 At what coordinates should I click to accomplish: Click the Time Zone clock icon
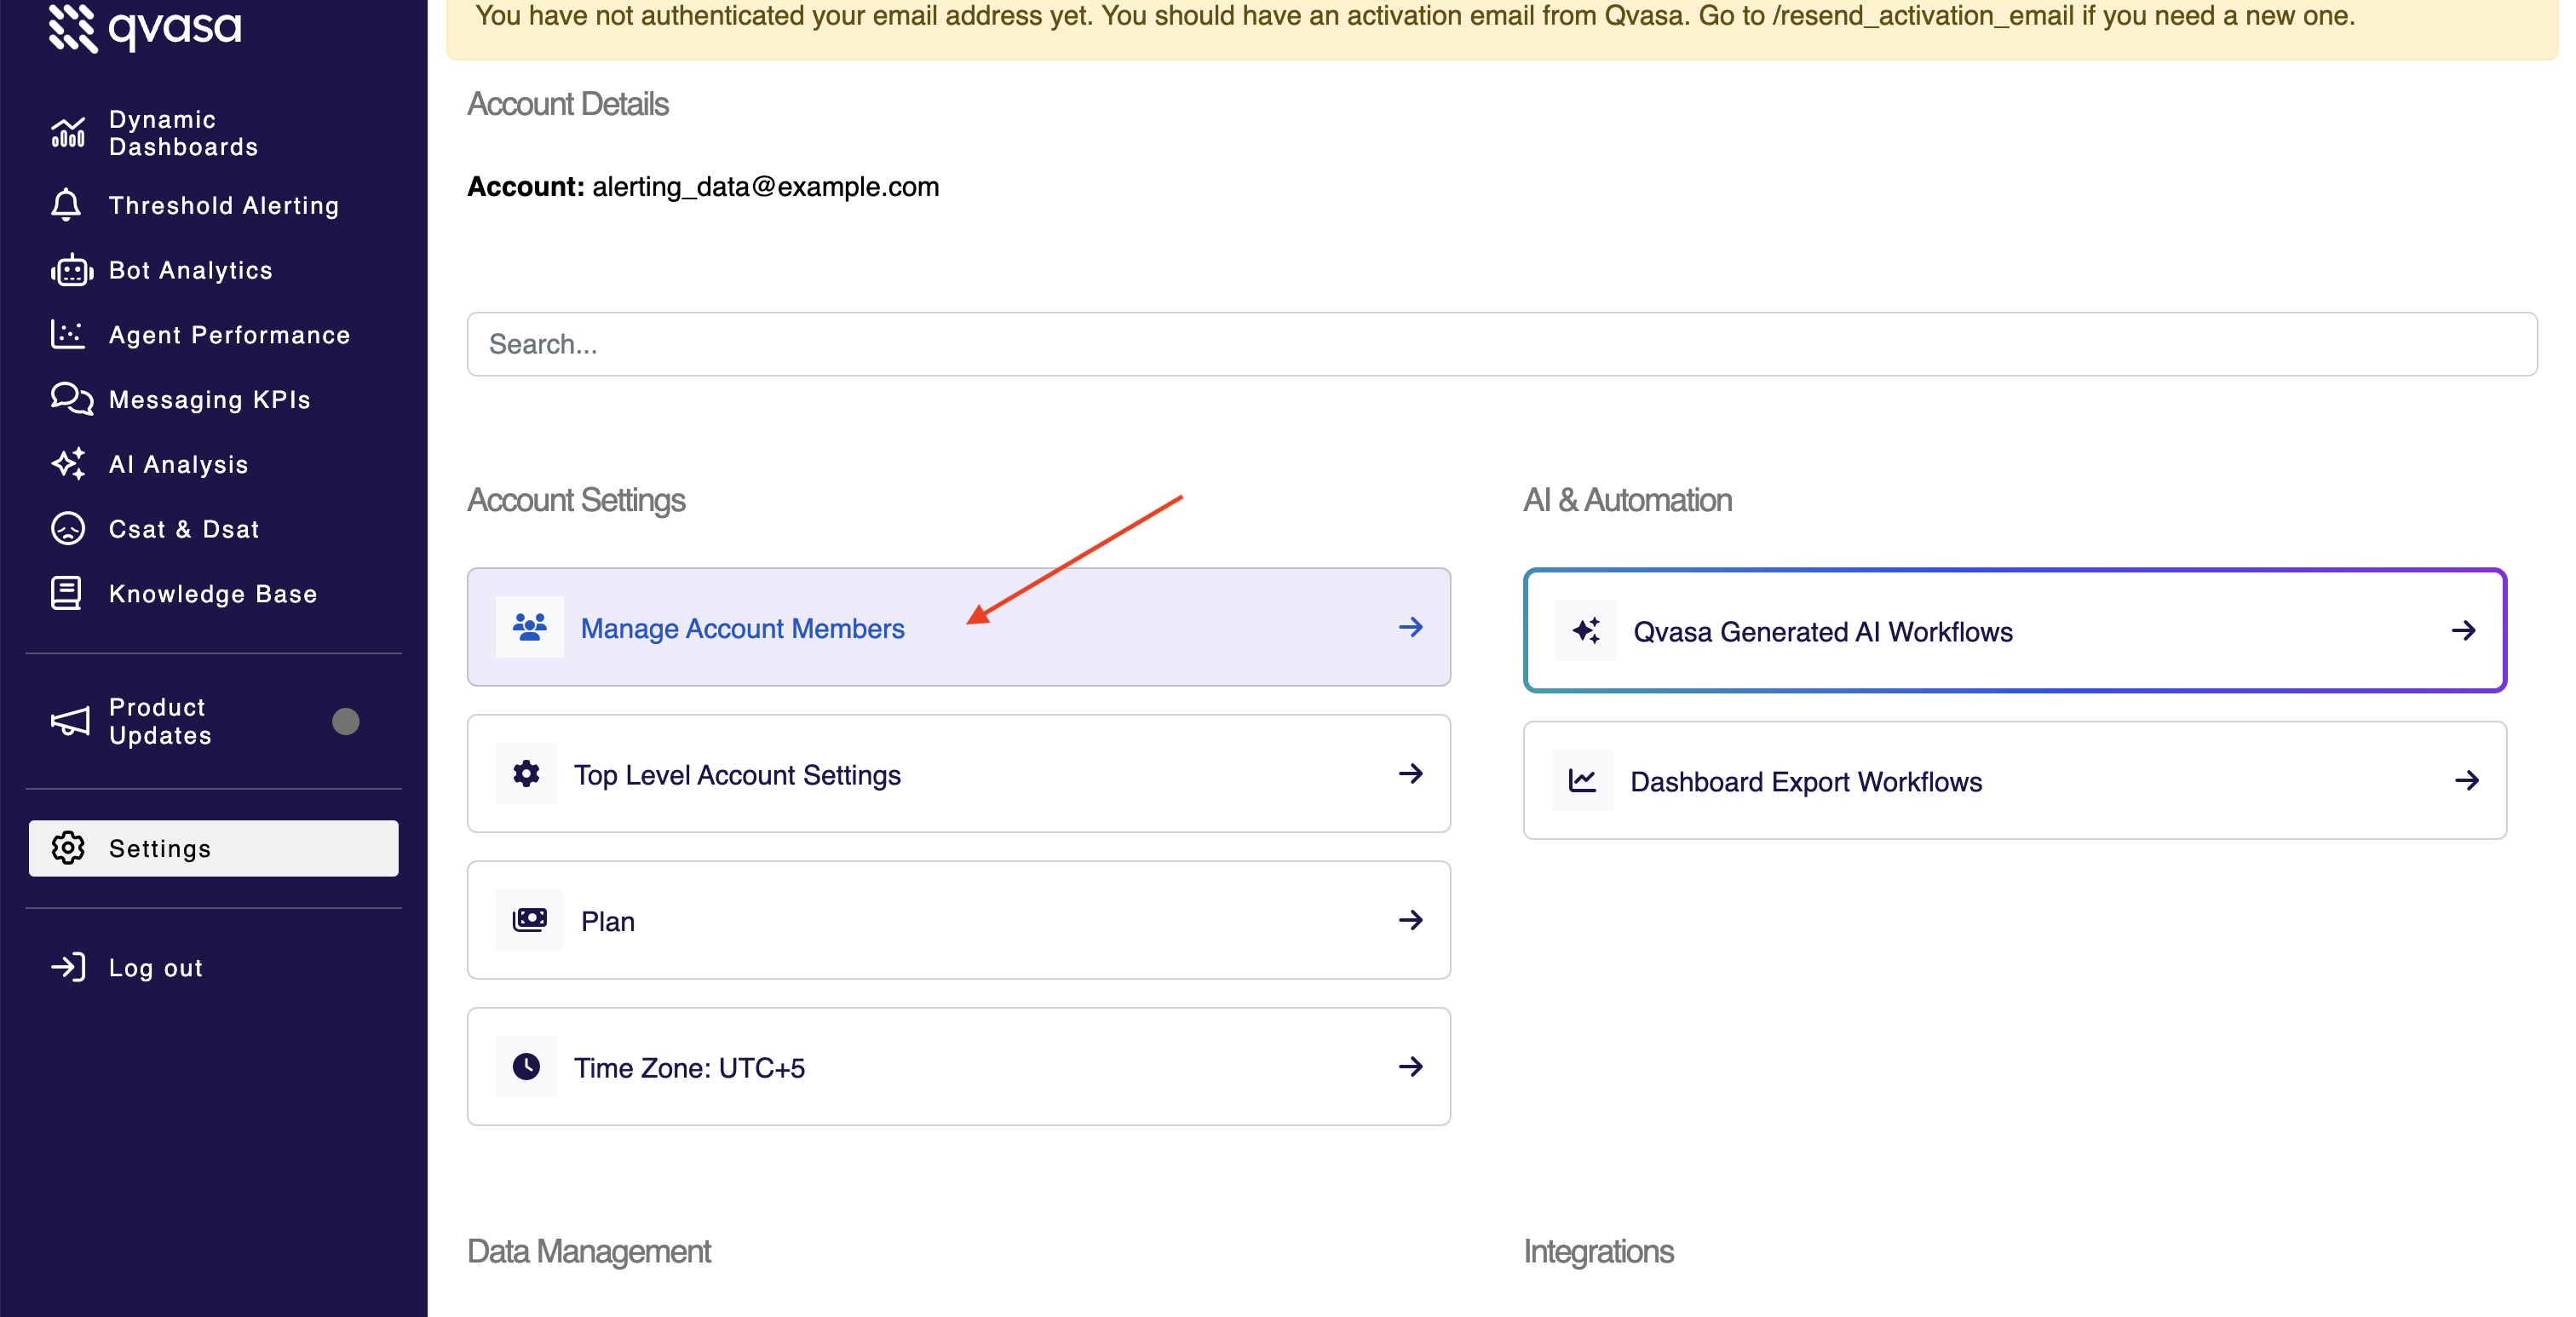pos(526,1067)
